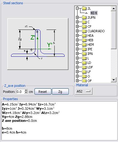
Task: Click the LDF folder icon
Action: pos(84,67)
